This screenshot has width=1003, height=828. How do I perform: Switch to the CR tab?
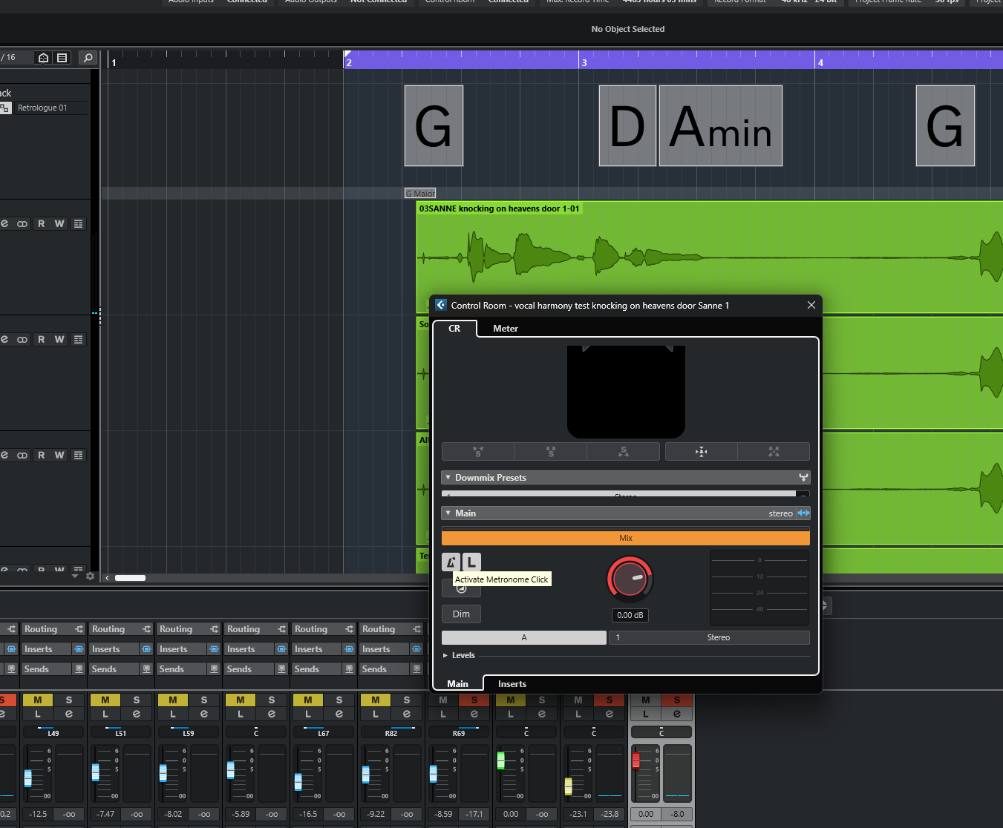click(x=454, y=329)
